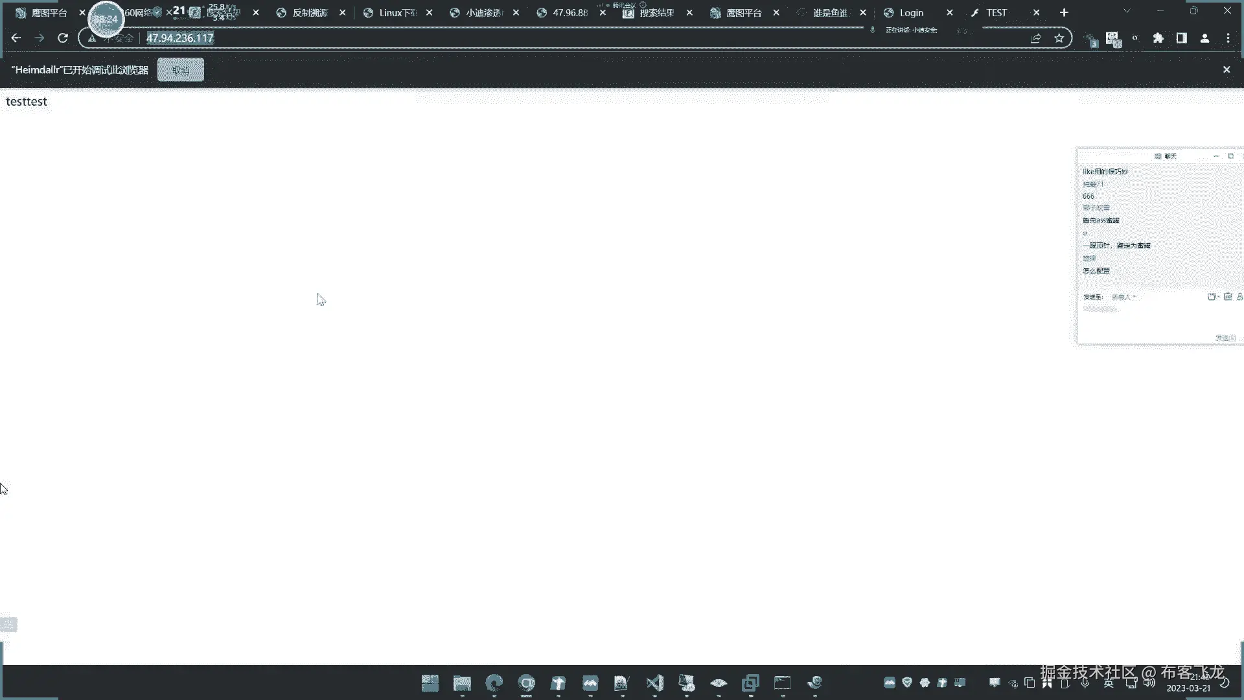1244x700 pixels.
Task: Reload the current page
Action: pos(63,38)
